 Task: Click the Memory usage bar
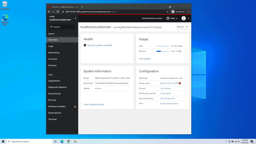pos(163,51)
